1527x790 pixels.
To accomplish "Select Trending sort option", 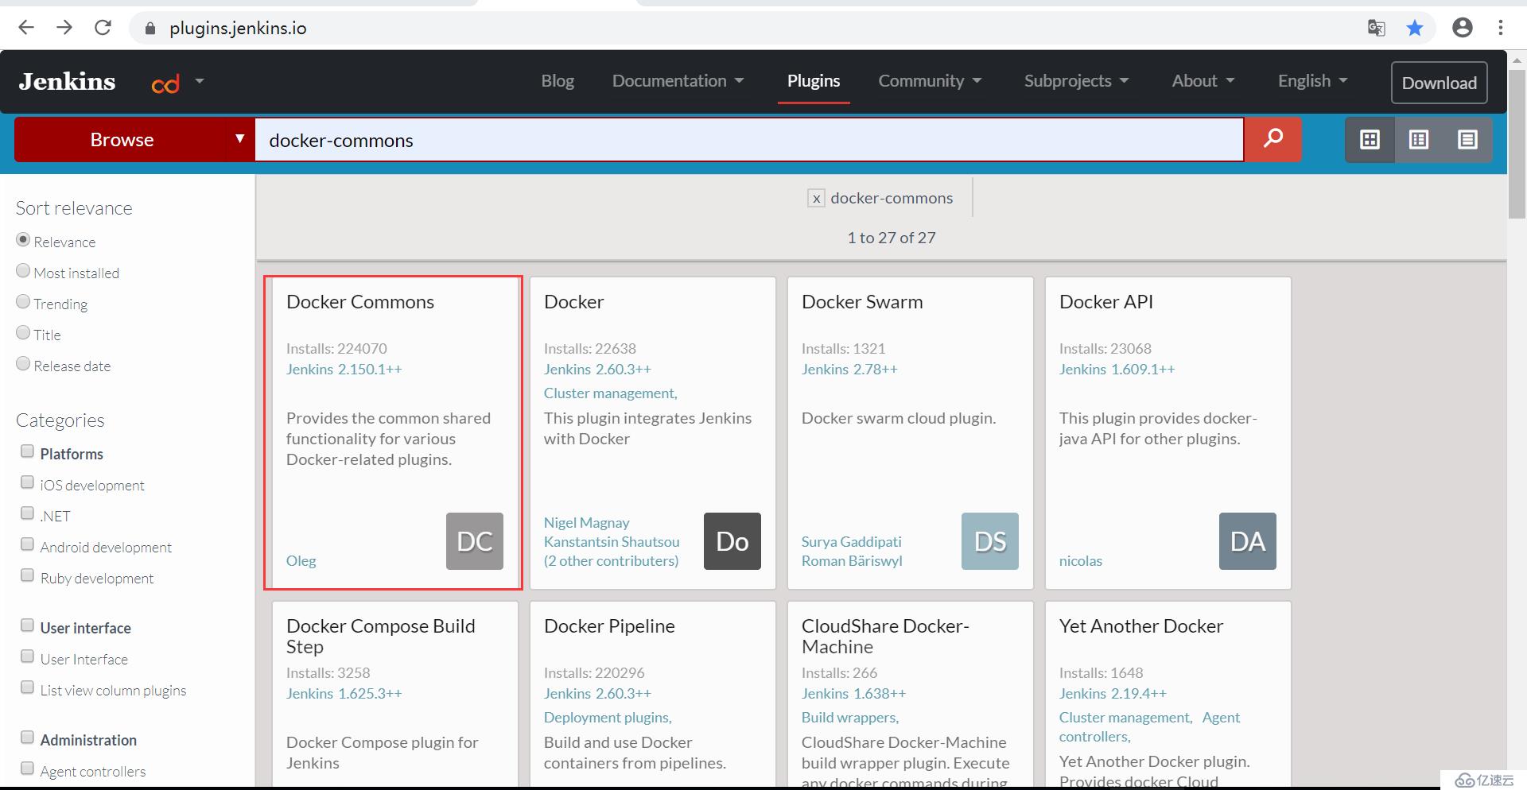I will tap(23, 302).
